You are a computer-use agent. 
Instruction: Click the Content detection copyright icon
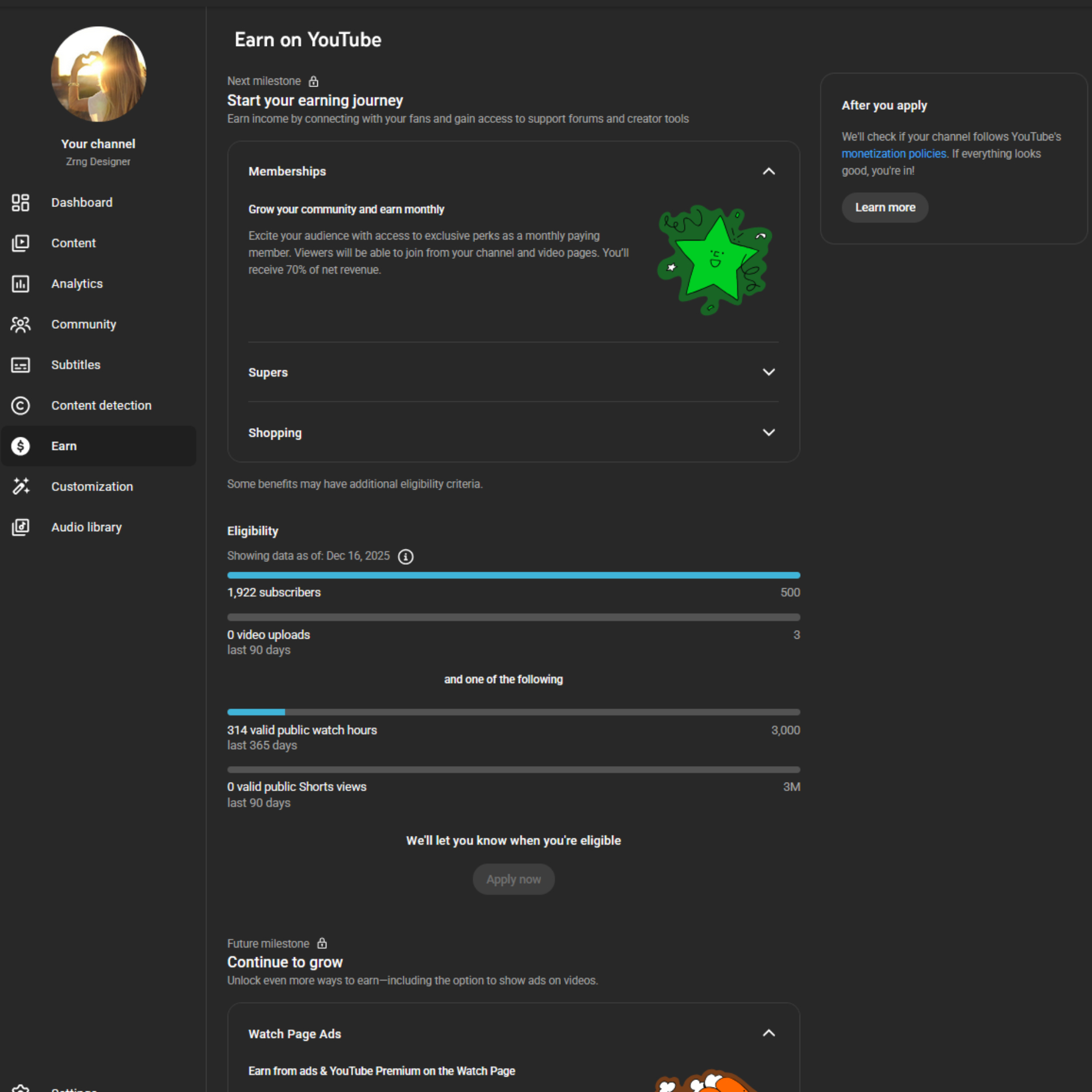pos(20,406)
